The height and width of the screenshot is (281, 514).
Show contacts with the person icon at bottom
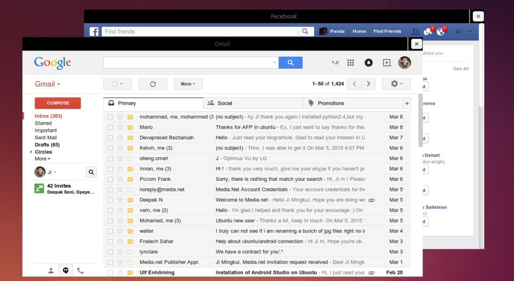(x=51, y=270)
